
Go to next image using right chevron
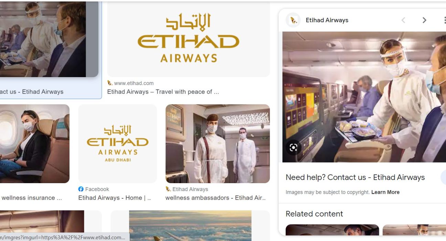pyautogui.click(x=424, y=20)
